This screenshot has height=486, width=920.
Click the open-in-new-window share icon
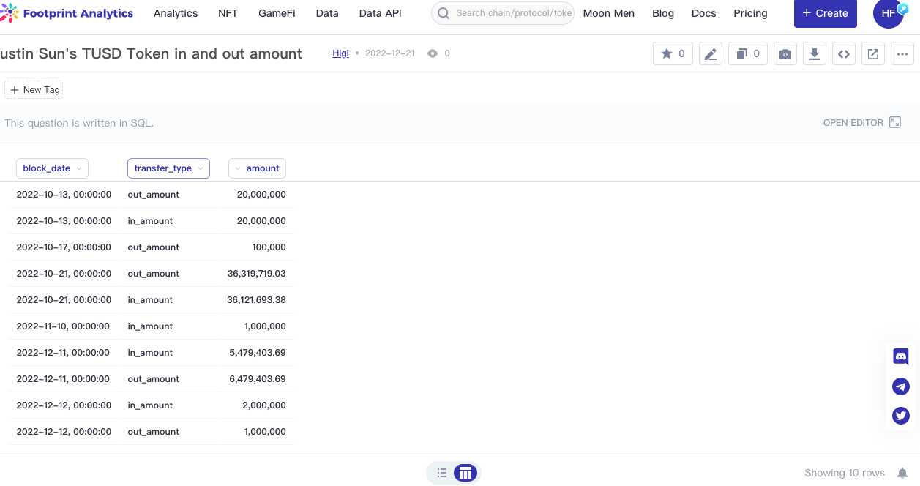873,53
